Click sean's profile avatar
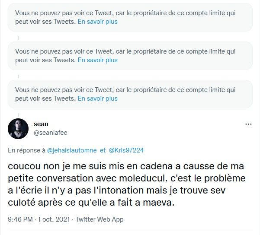The image size is (260, 235). 19,128
